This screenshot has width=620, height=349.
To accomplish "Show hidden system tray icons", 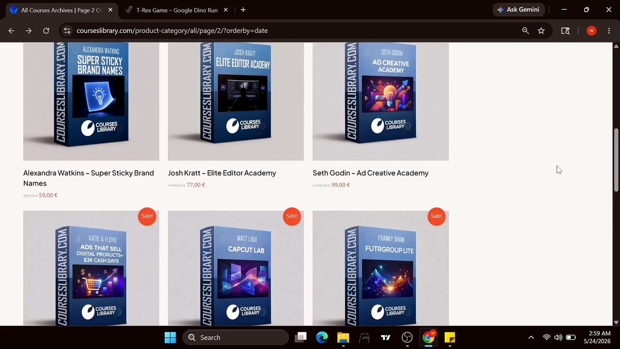I will 531,337.
